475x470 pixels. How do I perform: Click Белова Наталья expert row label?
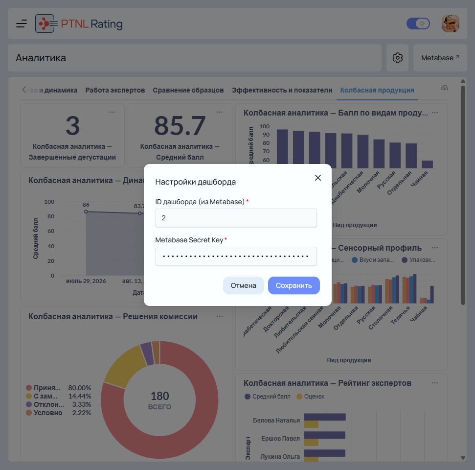(276, 420)
